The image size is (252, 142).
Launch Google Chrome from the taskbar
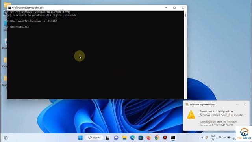click(157, 138)
